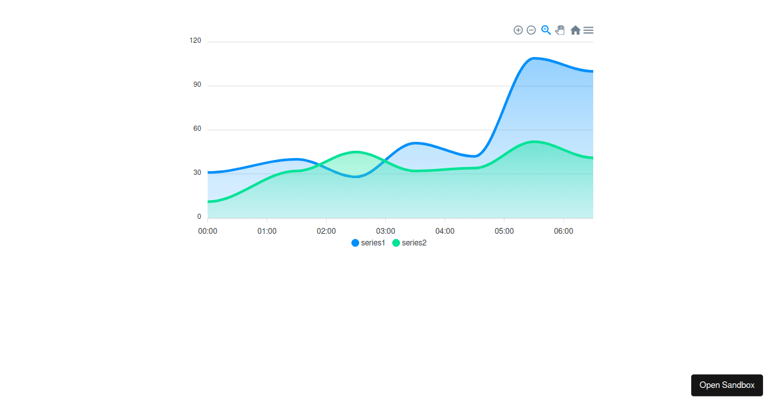This screenshot has height=408, width=778.
Task: Click the Open Sandbox button
Action: coord(727,385)
